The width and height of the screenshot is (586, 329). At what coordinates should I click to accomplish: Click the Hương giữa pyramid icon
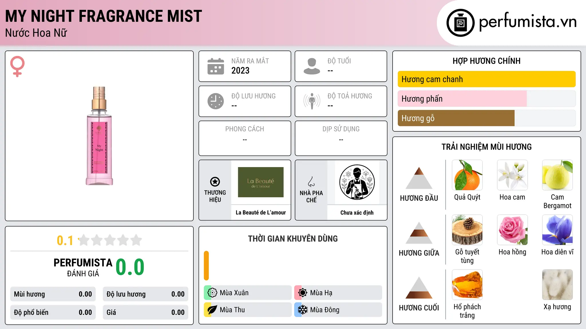[x=419, y=233]
